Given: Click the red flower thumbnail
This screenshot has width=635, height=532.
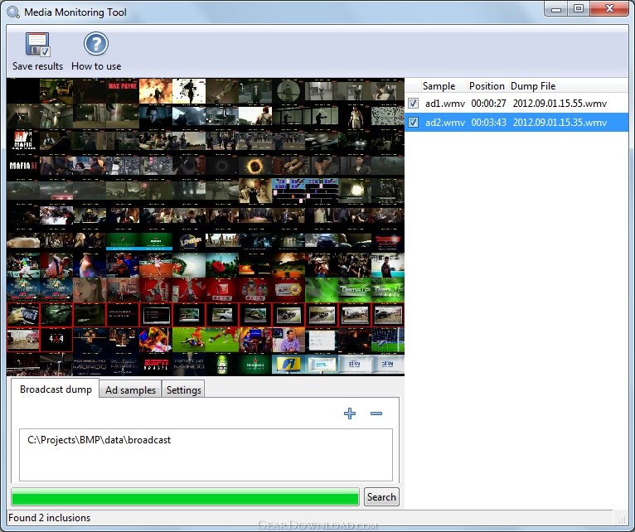Looking at the screenshot, I should point(222,265).
